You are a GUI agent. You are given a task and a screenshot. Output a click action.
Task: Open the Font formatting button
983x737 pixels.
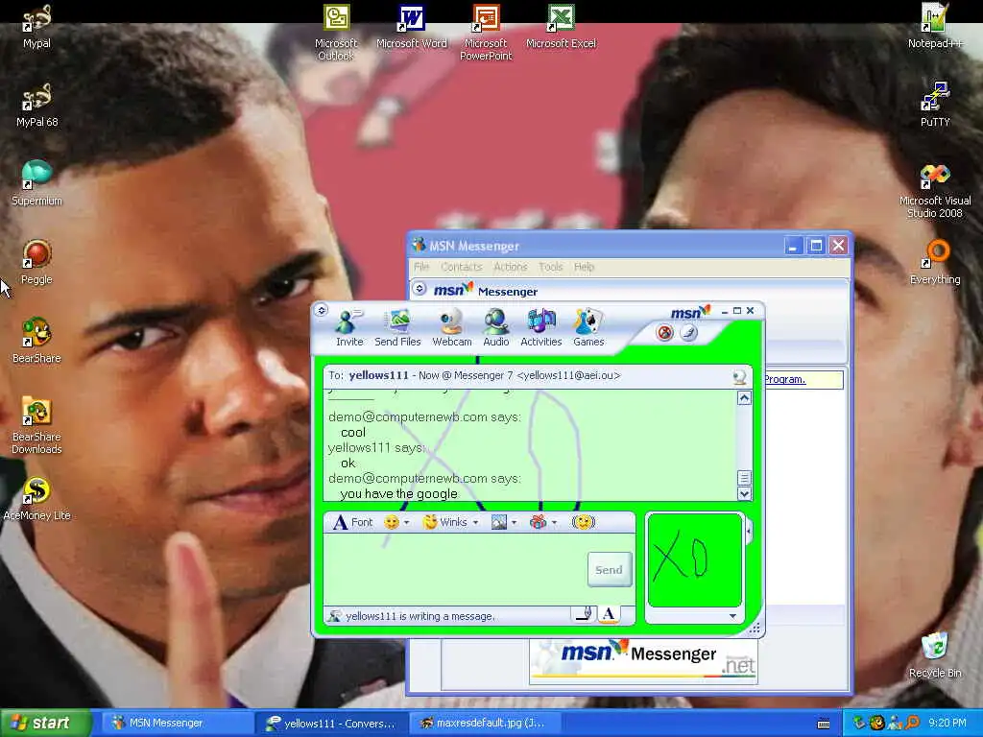353,522
